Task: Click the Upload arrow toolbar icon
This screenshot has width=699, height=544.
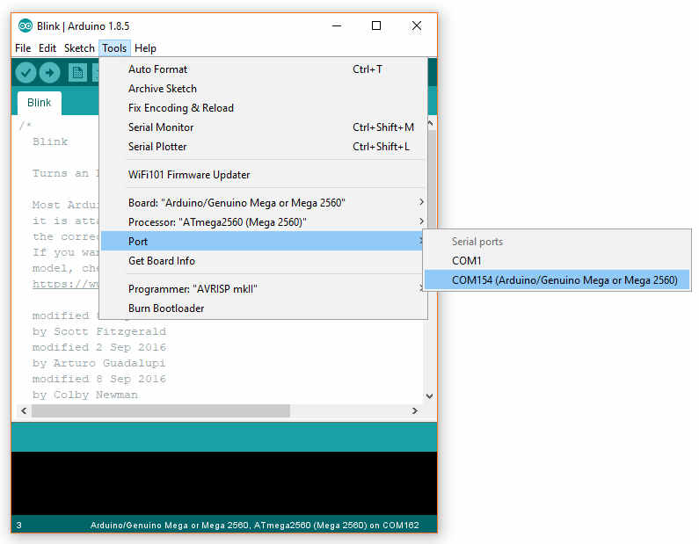Action: point(50,73)
